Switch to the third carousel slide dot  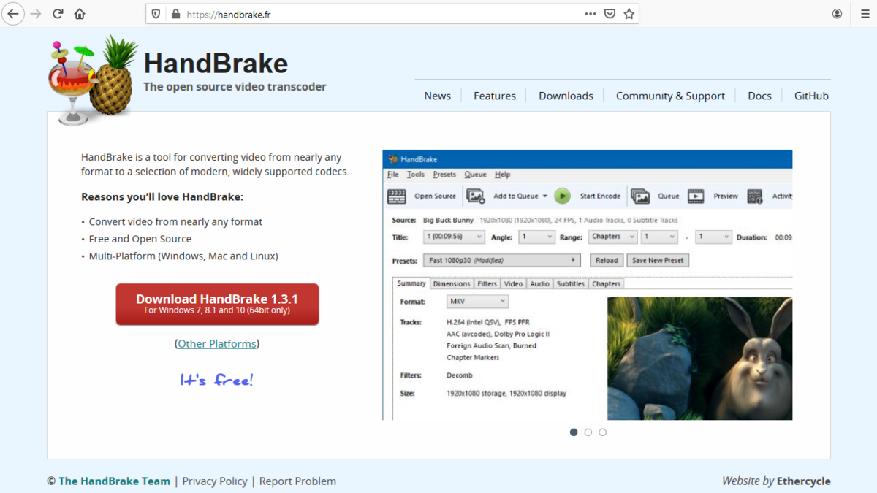tap(603, 432)
